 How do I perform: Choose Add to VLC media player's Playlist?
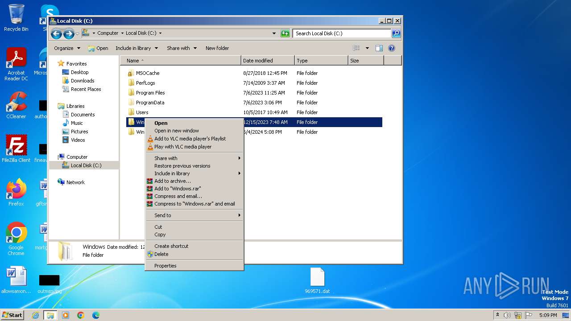click(x=194, y=139)
